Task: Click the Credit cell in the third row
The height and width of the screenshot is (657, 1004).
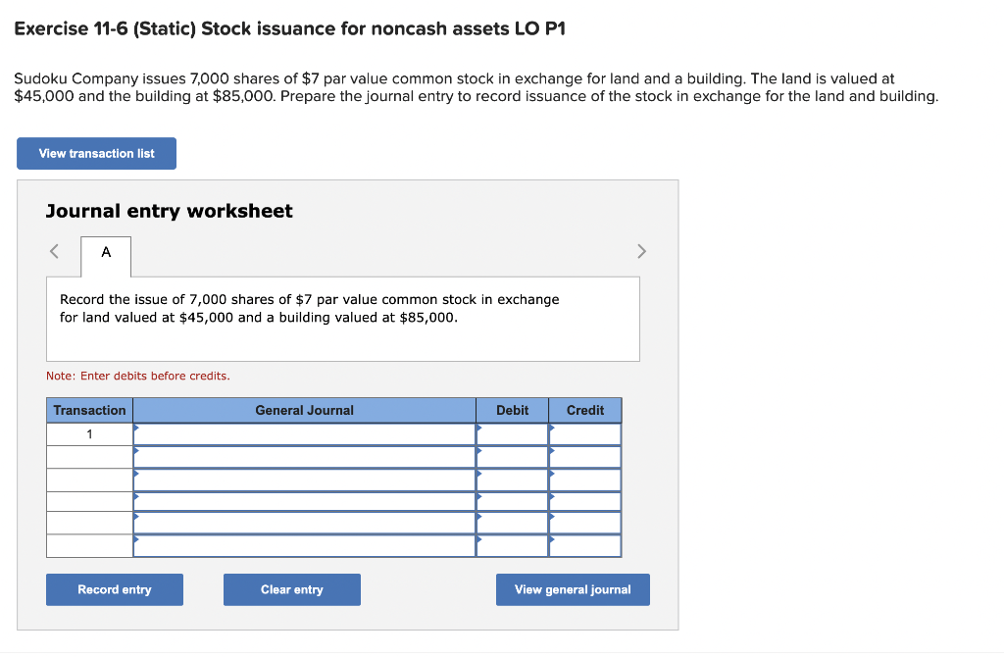Action: (584, 480)
